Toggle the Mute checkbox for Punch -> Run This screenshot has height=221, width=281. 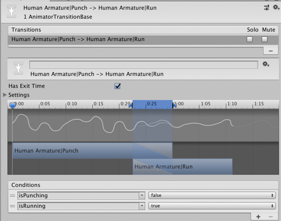tap(264, 39)
